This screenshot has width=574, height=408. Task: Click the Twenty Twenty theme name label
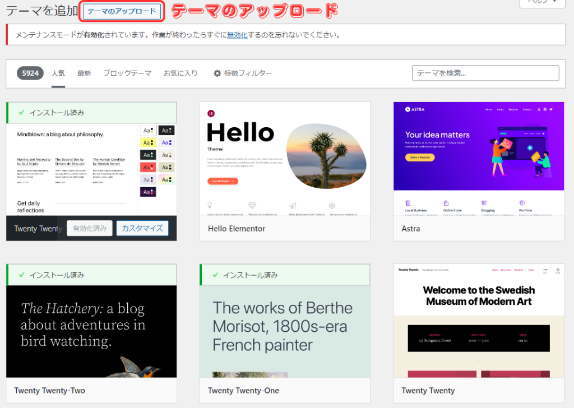(428, 391)
